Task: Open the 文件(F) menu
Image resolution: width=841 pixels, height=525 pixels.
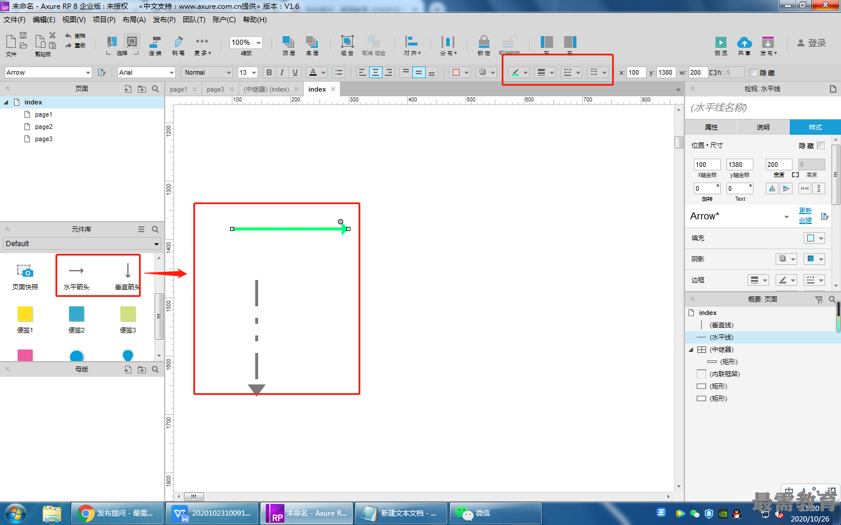Action: pyautogui.click(x=15, y=20)
